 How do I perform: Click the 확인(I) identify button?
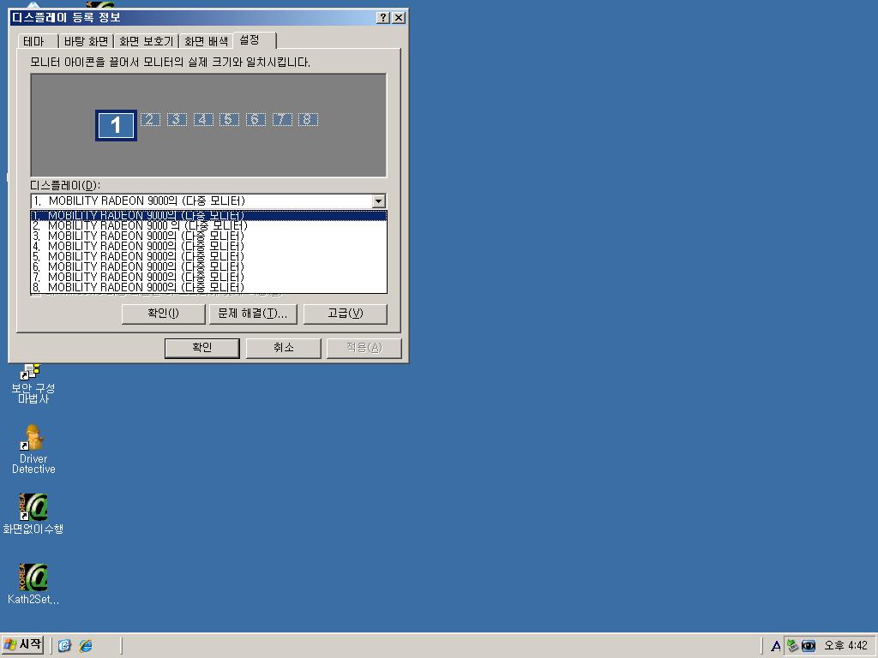(164, 314)
